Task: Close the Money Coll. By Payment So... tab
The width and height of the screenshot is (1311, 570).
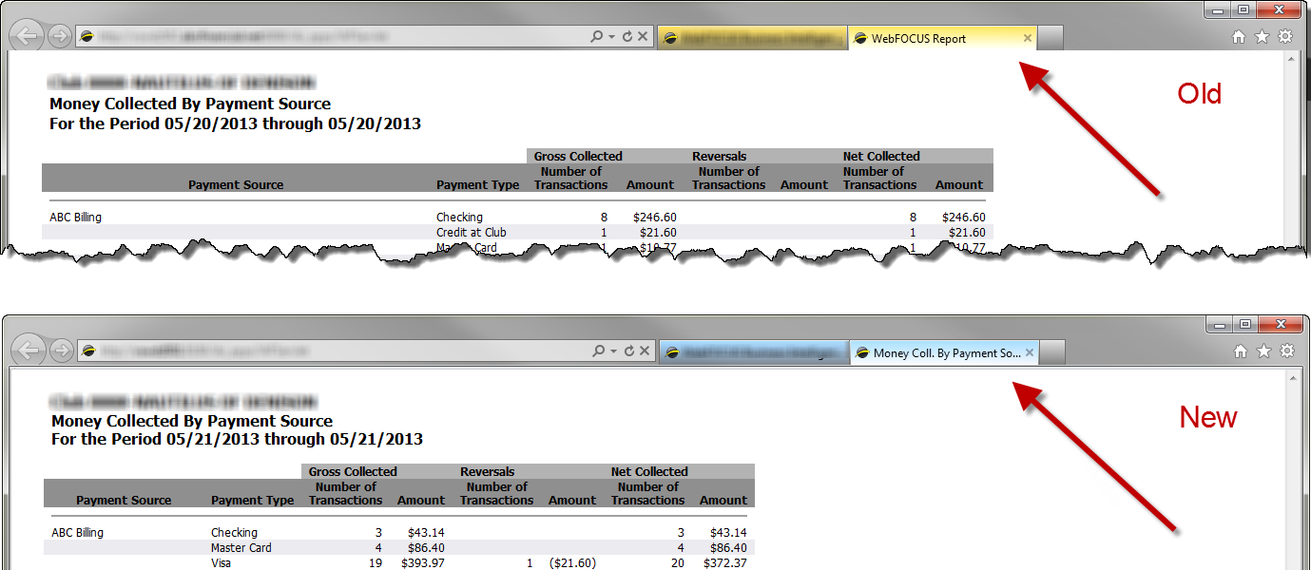Action: coord(1029,352)
